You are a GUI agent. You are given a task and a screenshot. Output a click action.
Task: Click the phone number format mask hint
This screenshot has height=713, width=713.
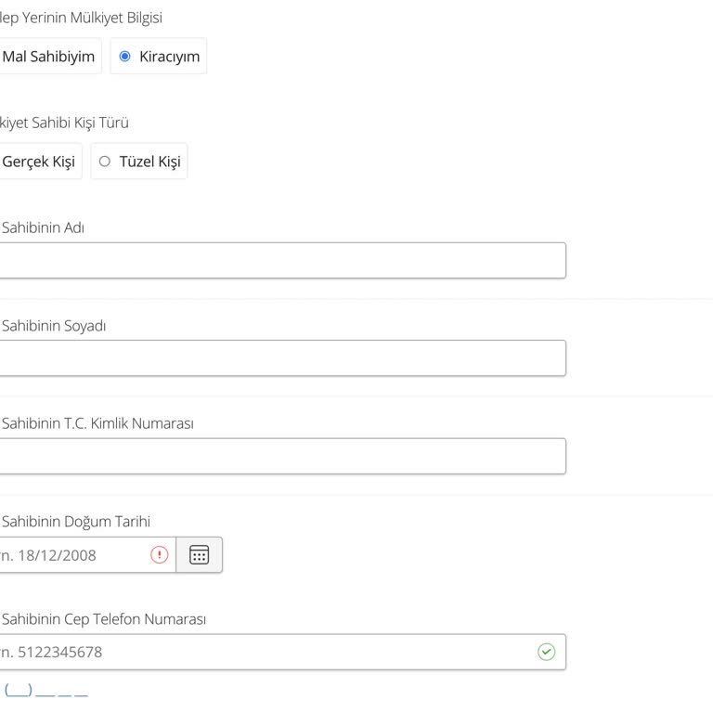pos(46,691)
